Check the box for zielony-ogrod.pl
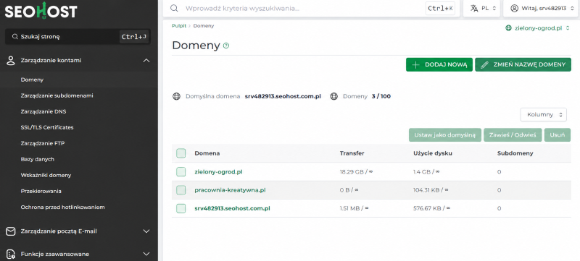This screenshot has height=261, width=580. pos(181,172)
